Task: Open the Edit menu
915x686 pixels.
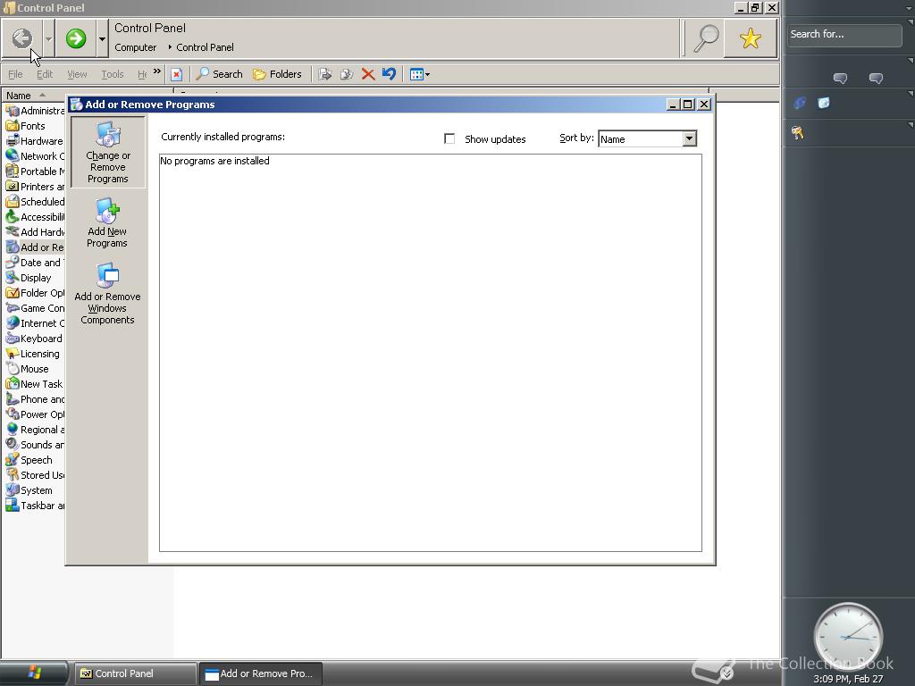Action: [45, 74]
